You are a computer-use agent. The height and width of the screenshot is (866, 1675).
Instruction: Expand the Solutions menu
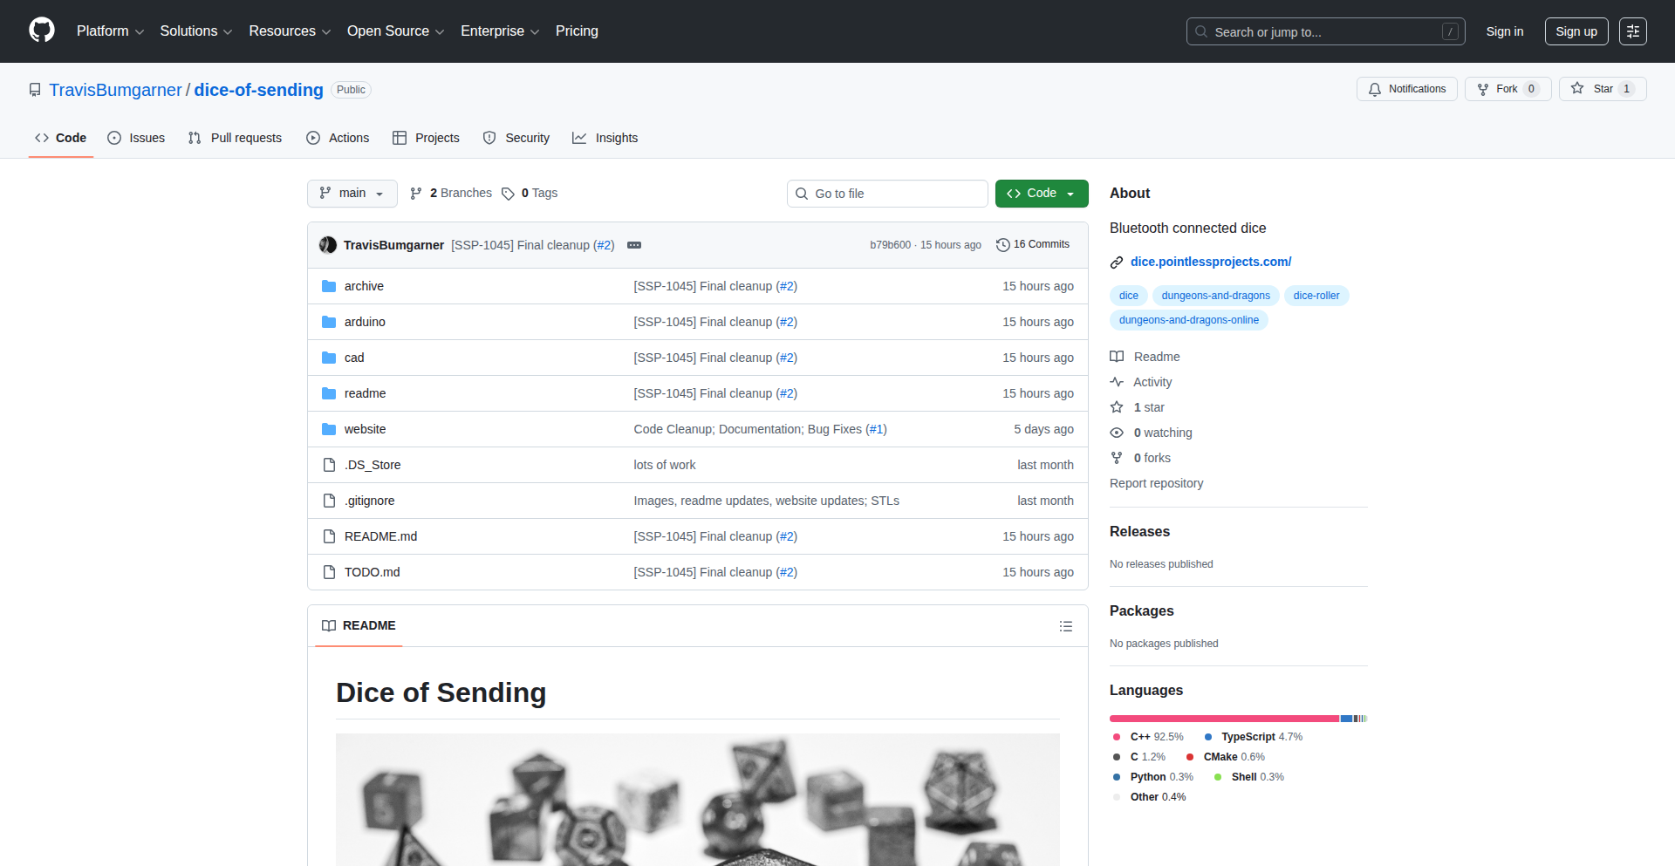pos(195,31)
